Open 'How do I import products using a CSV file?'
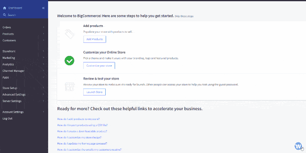This screenshot has width=306, height=153. click(82, 125)
